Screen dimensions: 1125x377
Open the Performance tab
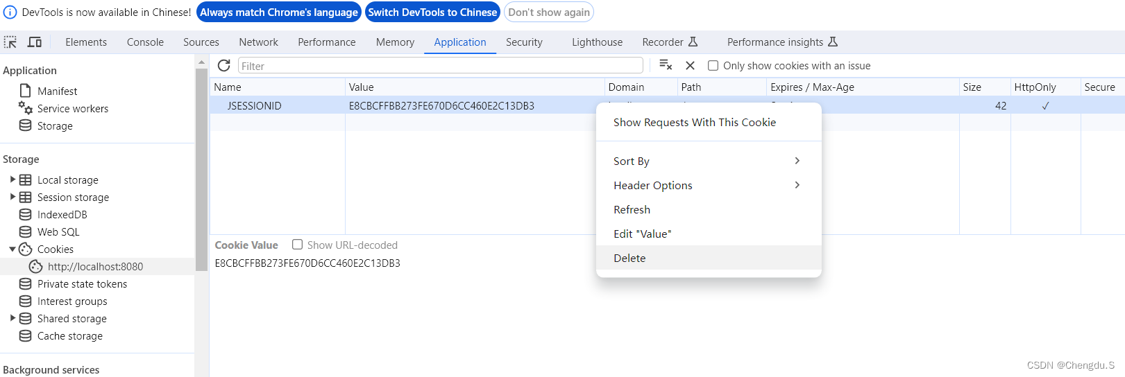(327, 42)
